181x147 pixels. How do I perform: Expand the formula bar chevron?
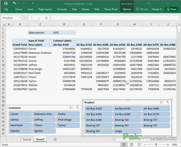point(178,18)
